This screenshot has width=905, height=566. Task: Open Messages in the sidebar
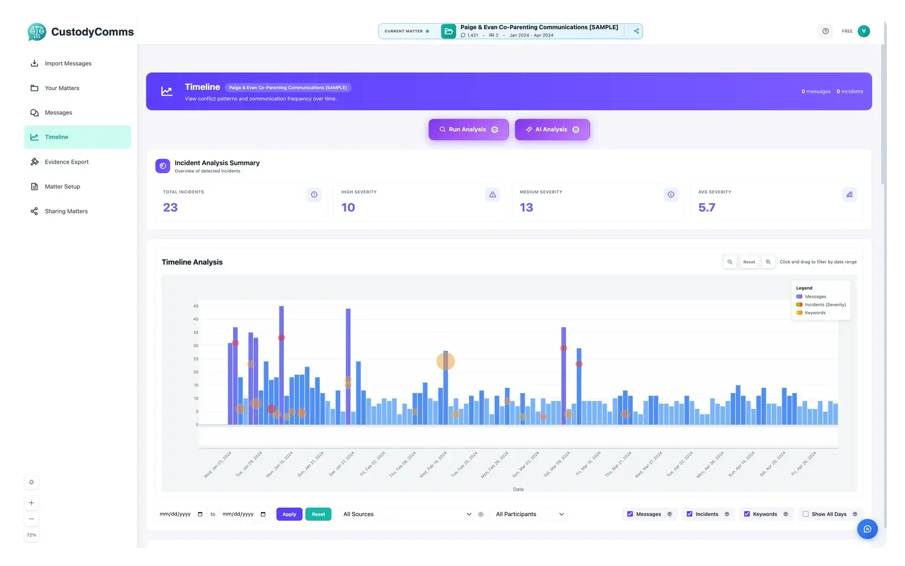click(x=77, y=113)
